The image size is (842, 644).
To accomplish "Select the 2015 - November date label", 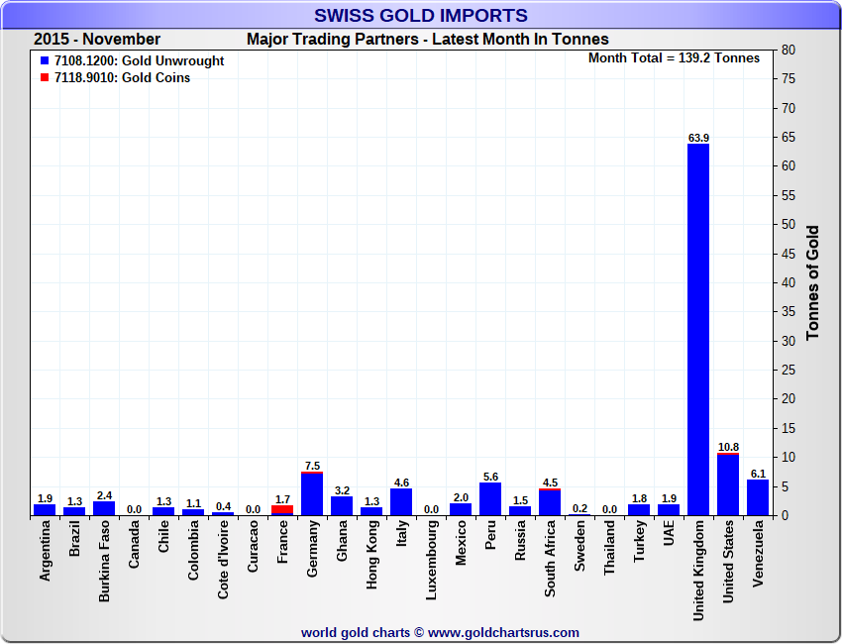I will coord(96,40).
